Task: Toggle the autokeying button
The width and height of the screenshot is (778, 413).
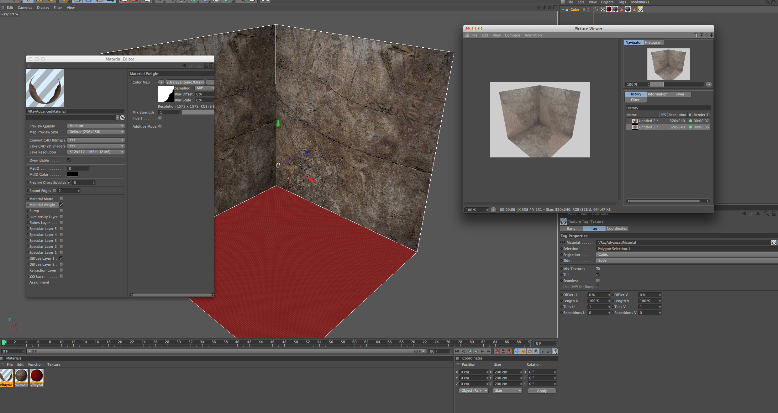Action: click(503, 352)
